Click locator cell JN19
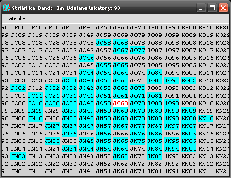 pos(35,111)
